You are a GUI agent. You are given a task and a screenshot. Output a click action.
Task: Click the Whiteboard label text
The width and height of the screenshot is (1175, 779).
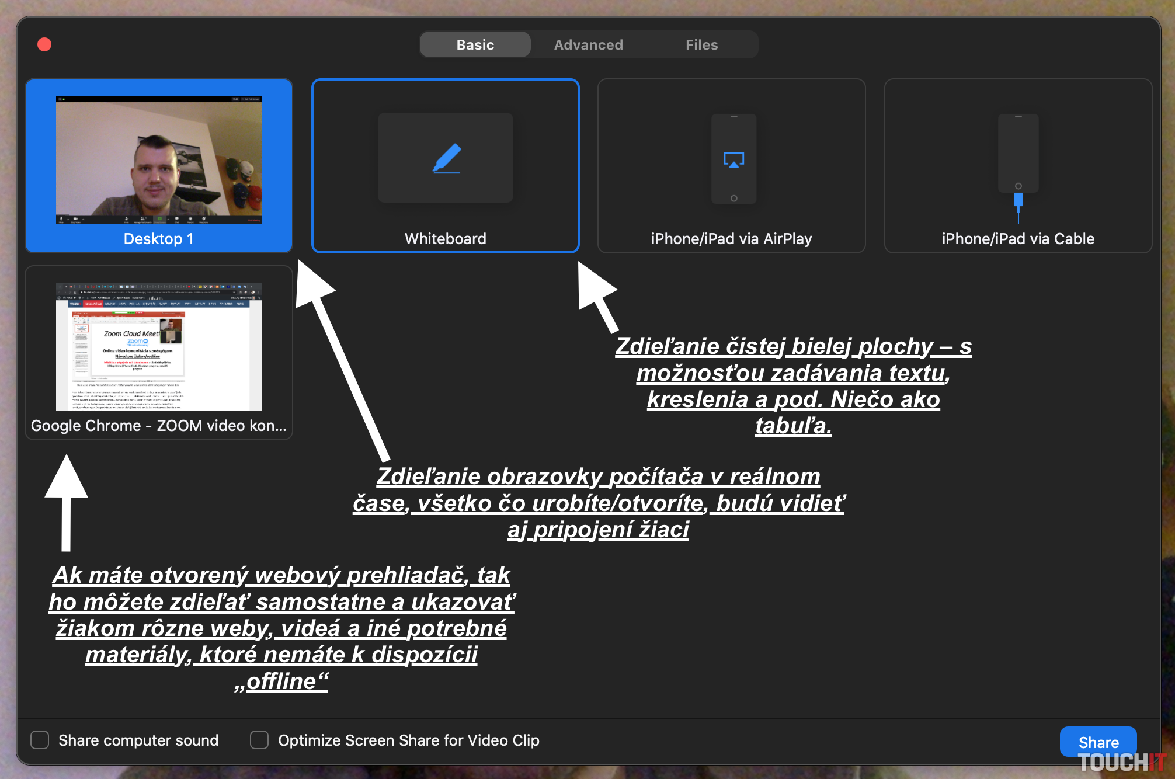point(445,239)
